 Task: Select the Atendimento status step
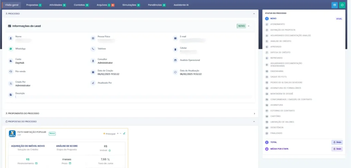[277, 24]
